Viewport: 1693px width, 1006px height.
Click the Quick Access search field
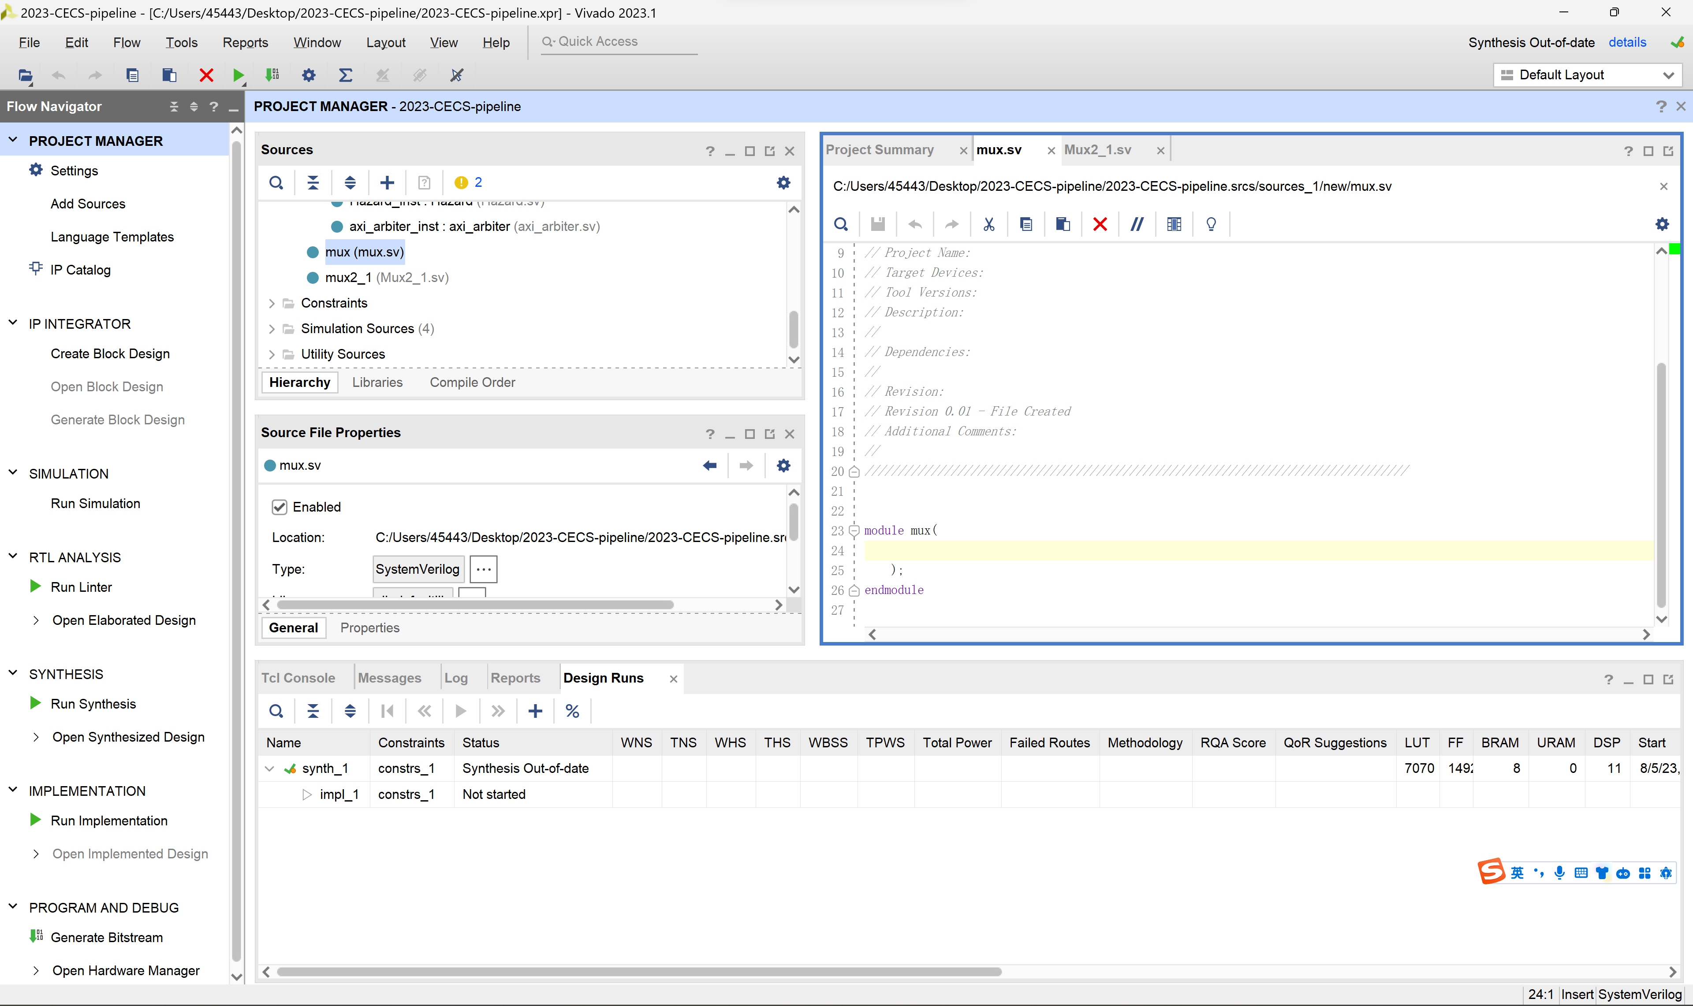[619, 42]
